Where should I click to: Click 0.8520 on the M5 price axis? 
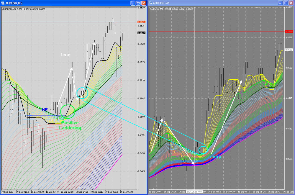click(x=141, y=44)
